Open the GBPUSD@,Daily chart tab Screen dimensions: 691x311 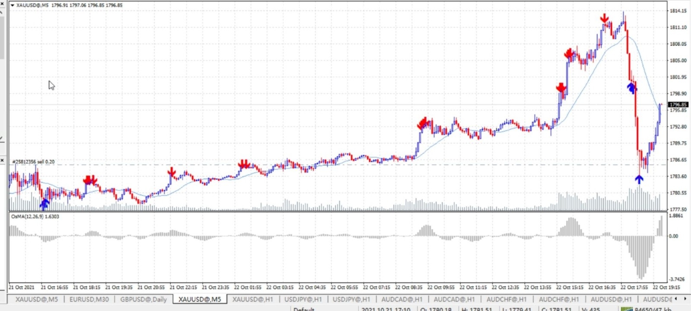tap(143, 299)
